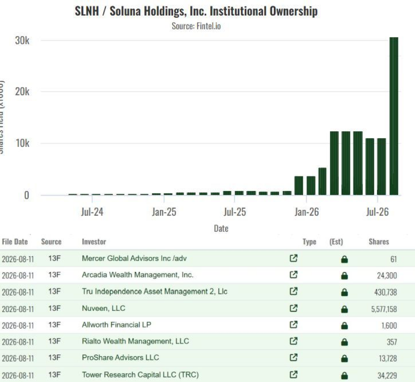The height and width of the screenshot is (382, 415).
Task: Click the file date in Mercer Global Advisors row
Action: 18,259
